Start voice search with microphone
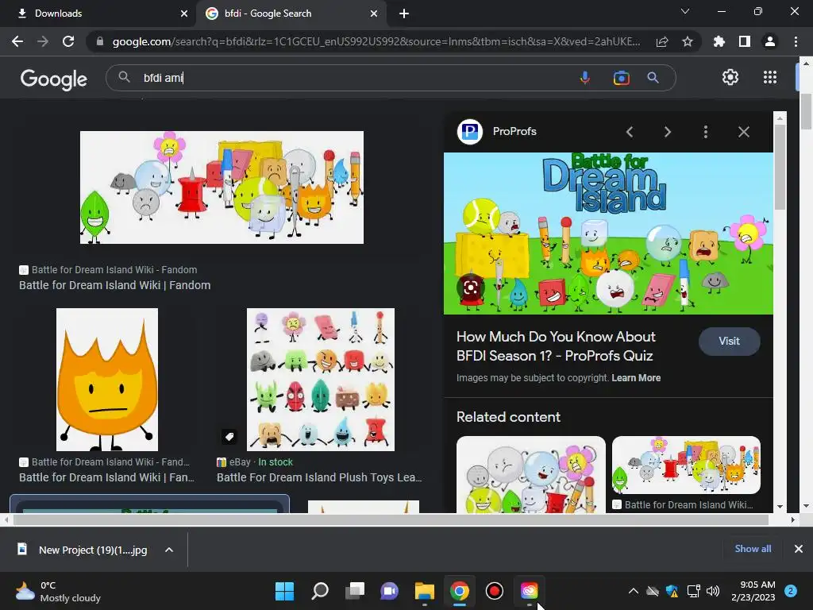 click(585, 78)
